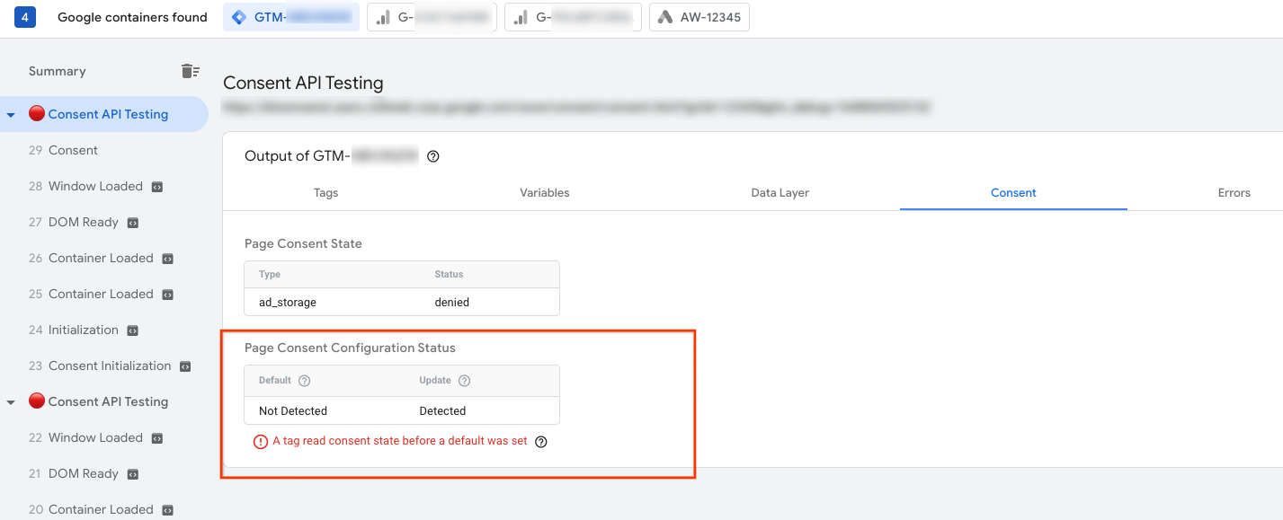Click the code icon beside 26 Container Loaded
Screen dimensions: 1283x520
pyautogui.click(x=167, y=259)
